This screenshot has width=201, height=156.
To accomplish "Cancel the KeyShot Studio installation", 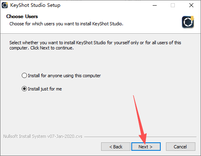I will pyautogui.click(x=180, y=147).
